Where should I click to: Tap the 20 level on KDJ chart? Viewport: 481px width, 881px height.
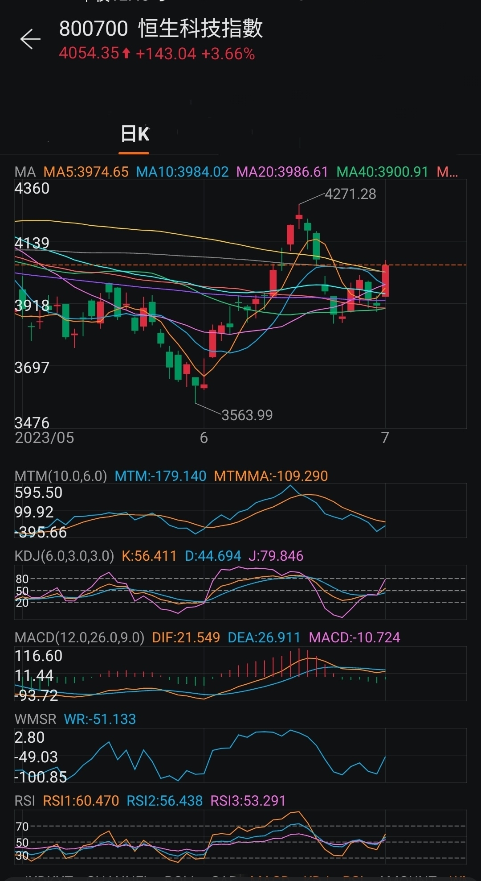click(22, 603)
